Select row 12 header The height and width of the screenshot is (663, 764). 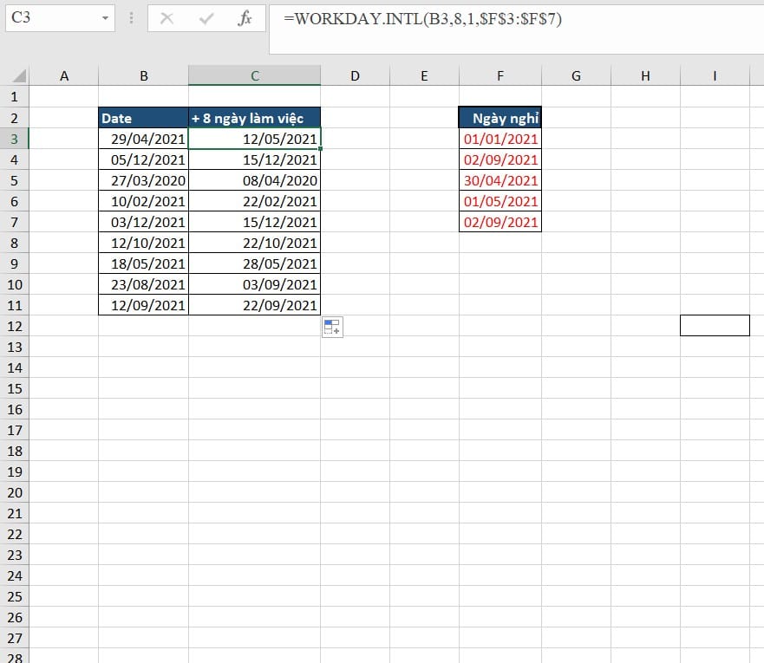click(x=15, y=326)
